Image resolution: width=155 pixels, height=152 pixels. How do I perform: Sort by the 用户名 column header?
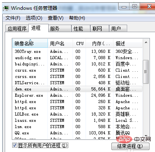pos(60,43)
